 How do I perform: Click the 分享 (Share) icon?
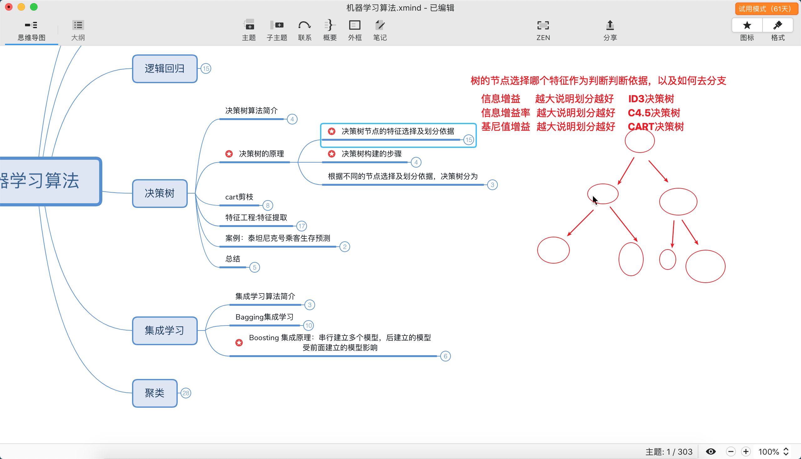coord(610,25)
